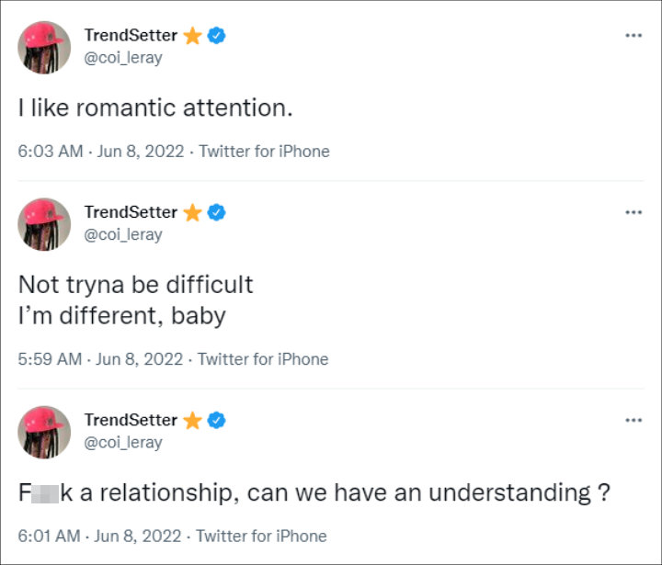The height and width of the screenshot is (565, 662).
Task: Open the profile avatar on the third tweet
Action: click(x=44, y=432)
